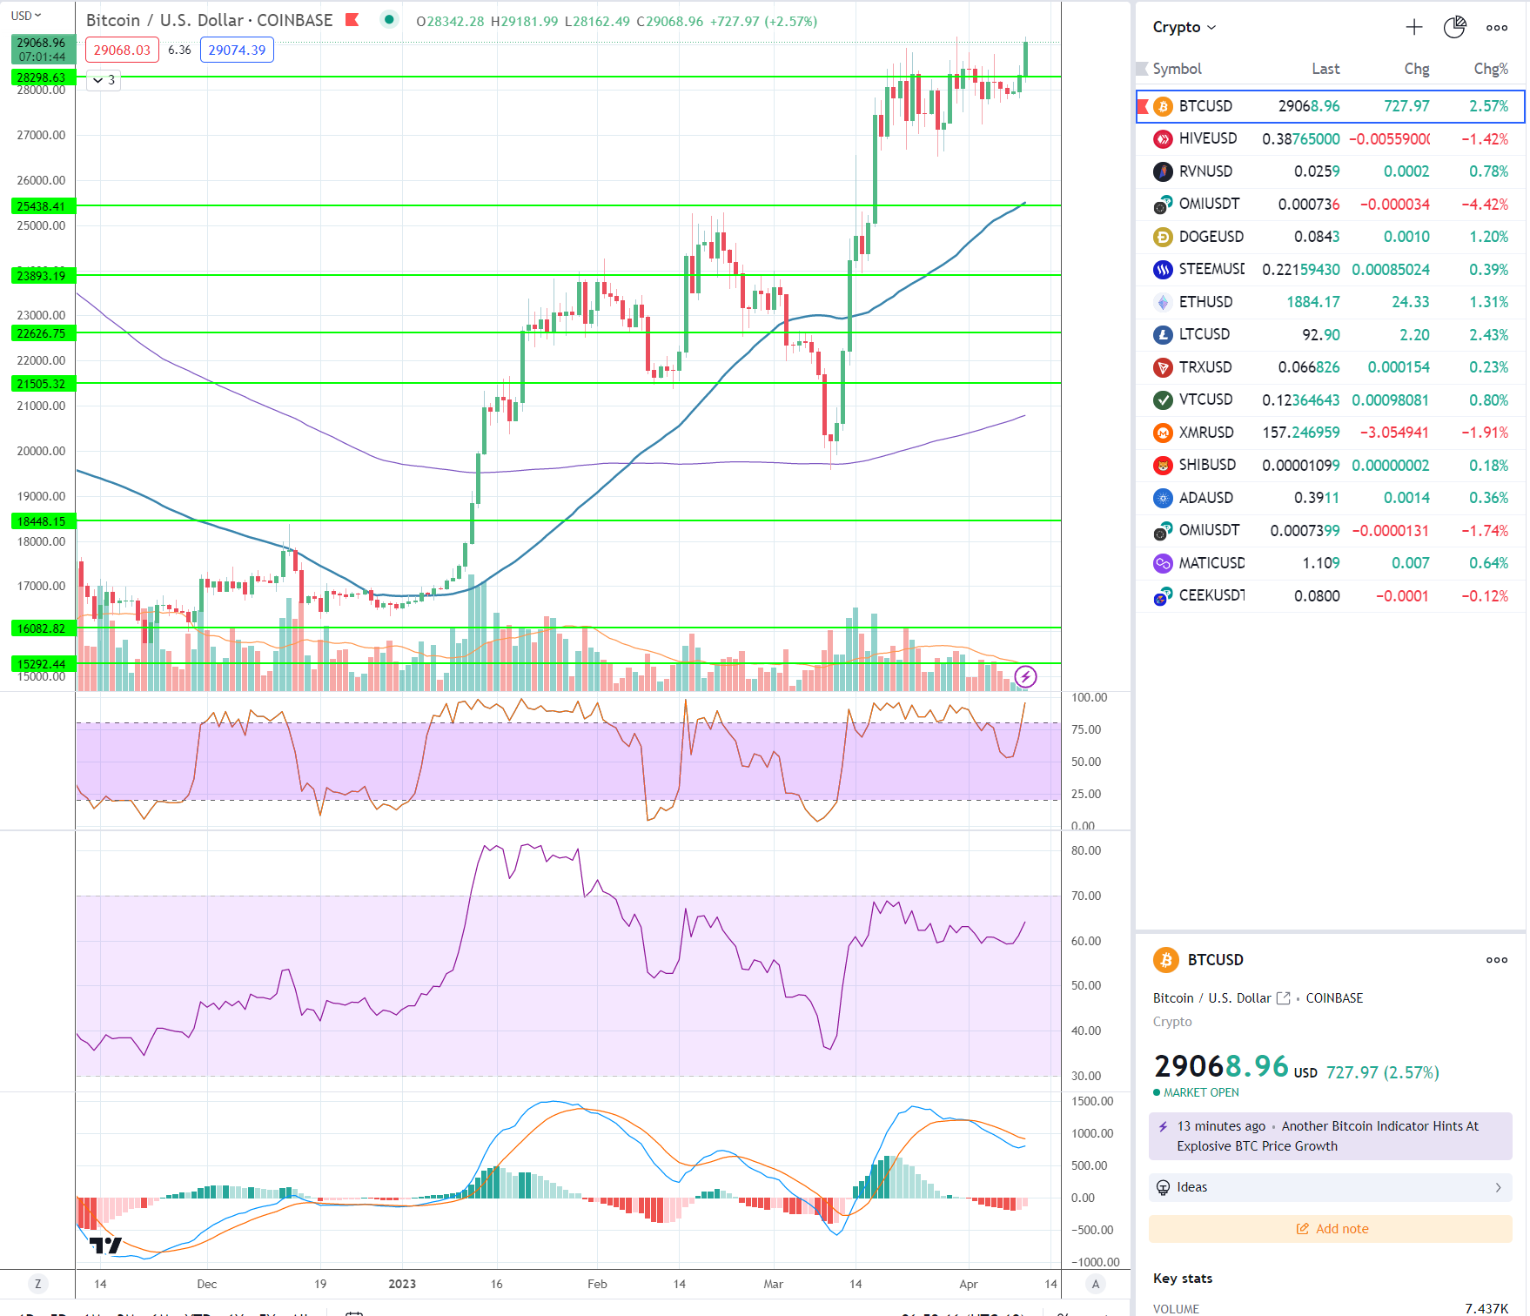Click the Bitcoin icon in BTCUSD row

pos(1163,106)
